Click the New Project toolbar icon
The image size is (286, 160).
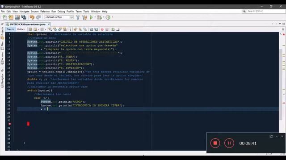11,17
